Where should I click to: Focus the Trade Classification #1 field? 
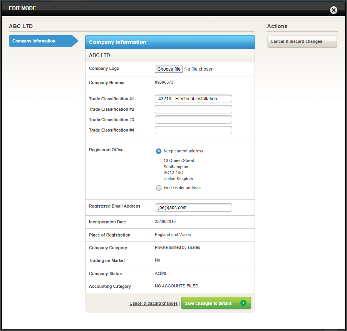(193, 99)
